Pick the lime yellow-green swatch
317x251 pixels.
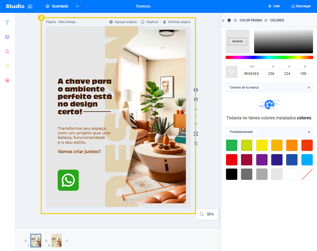pyautogui.click(x=247, y=145)
